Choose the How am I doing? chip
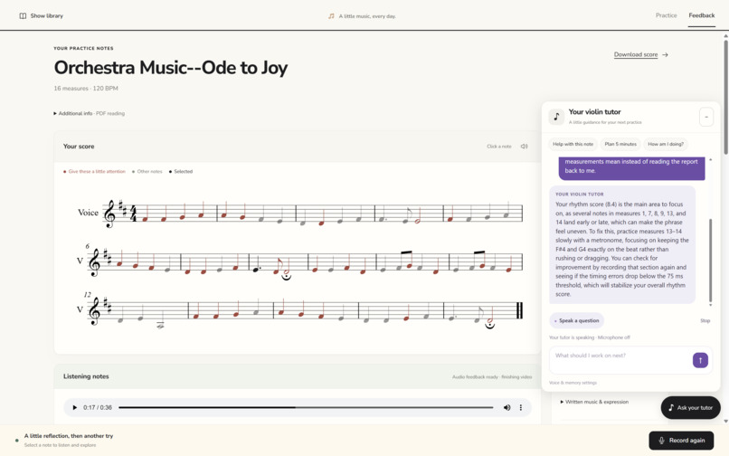This screenshot has height=456, width=729. pos(666,144)
